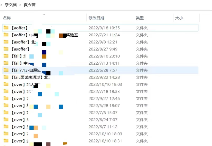Click the date 2022/8/27 9:49
212x146 pixels.
[x=103, y=49]
